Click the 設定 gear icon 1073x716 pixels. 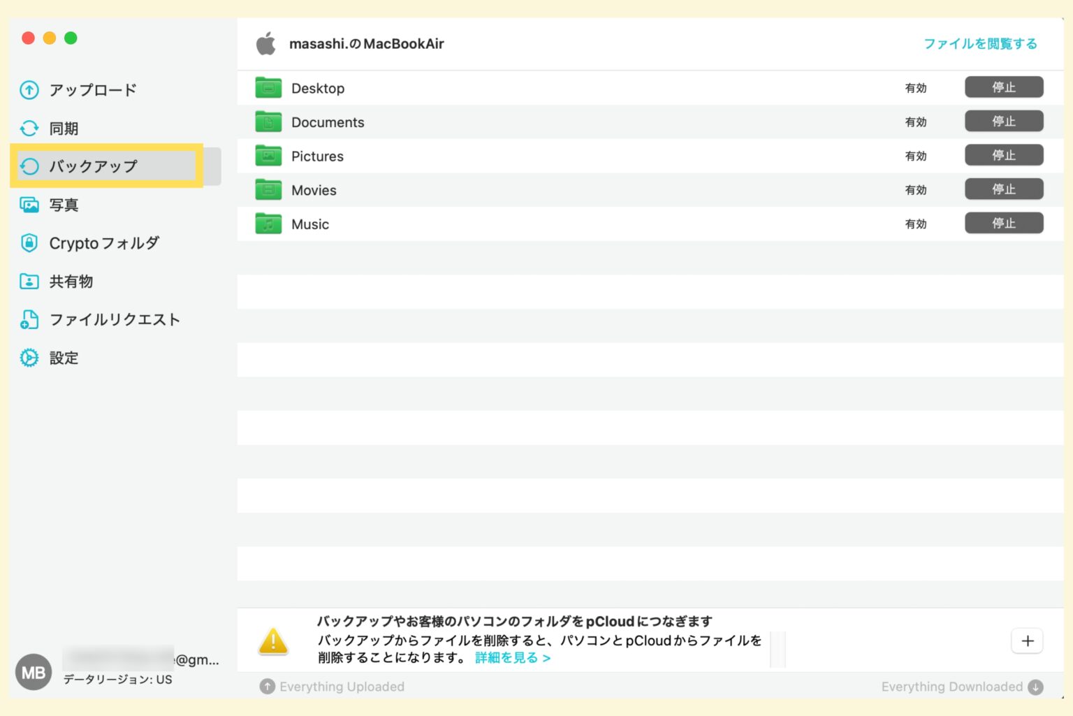29,358
